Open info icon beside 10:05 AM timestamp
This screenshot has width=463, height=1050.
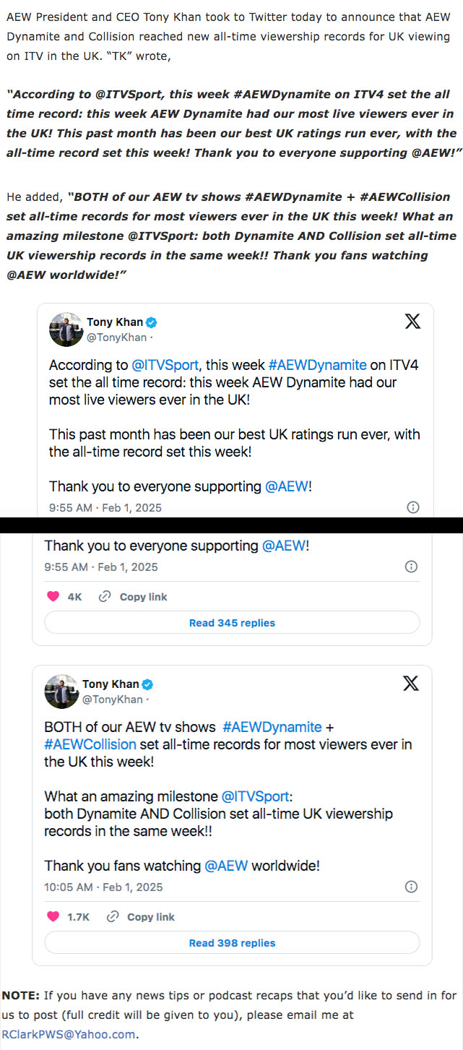pyautogui.click(x=410, y=887)
